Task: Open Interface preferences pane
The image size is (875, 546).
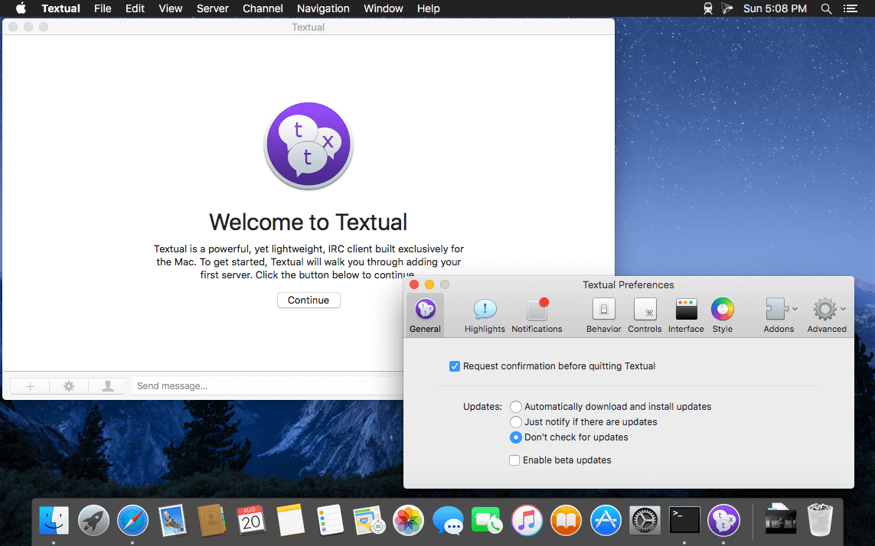Action: (x=686, y=315)
